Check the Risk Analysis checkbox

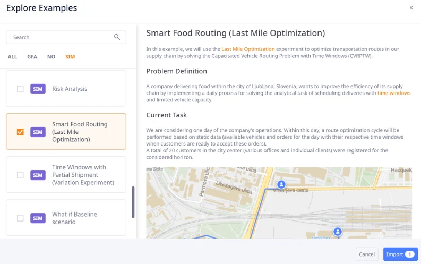pos(20,89)
